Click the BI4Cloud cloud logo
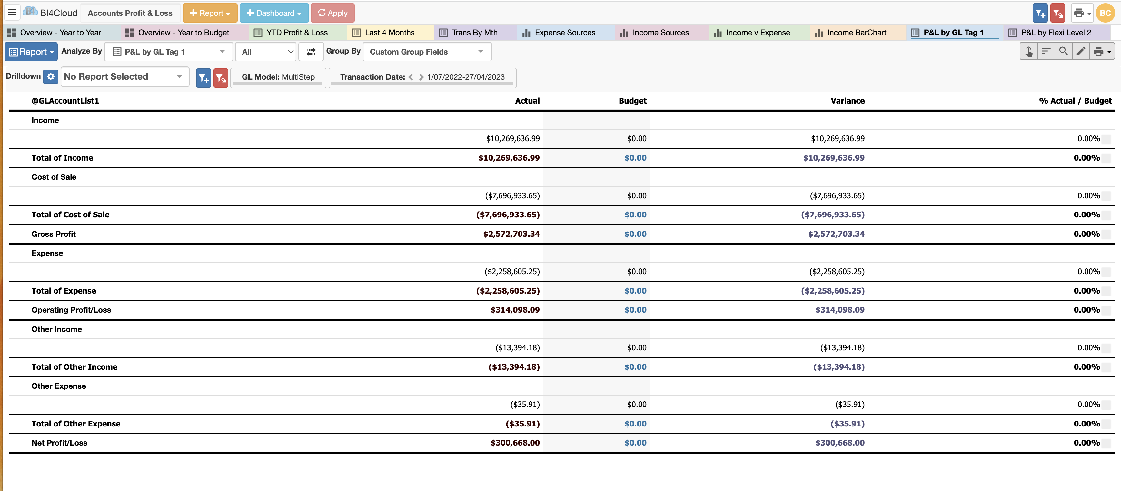Screen dimensions: 1121x491 pos(30,12)
